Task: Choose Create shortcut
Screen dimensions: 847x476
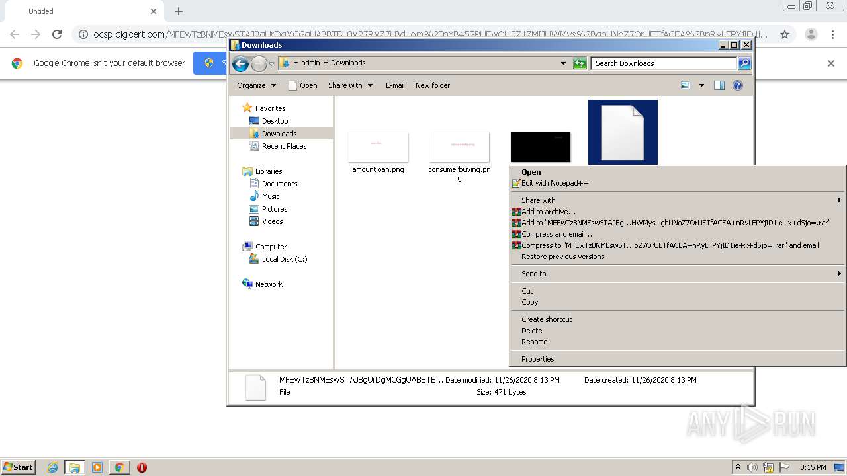Action: click(678, 319)
